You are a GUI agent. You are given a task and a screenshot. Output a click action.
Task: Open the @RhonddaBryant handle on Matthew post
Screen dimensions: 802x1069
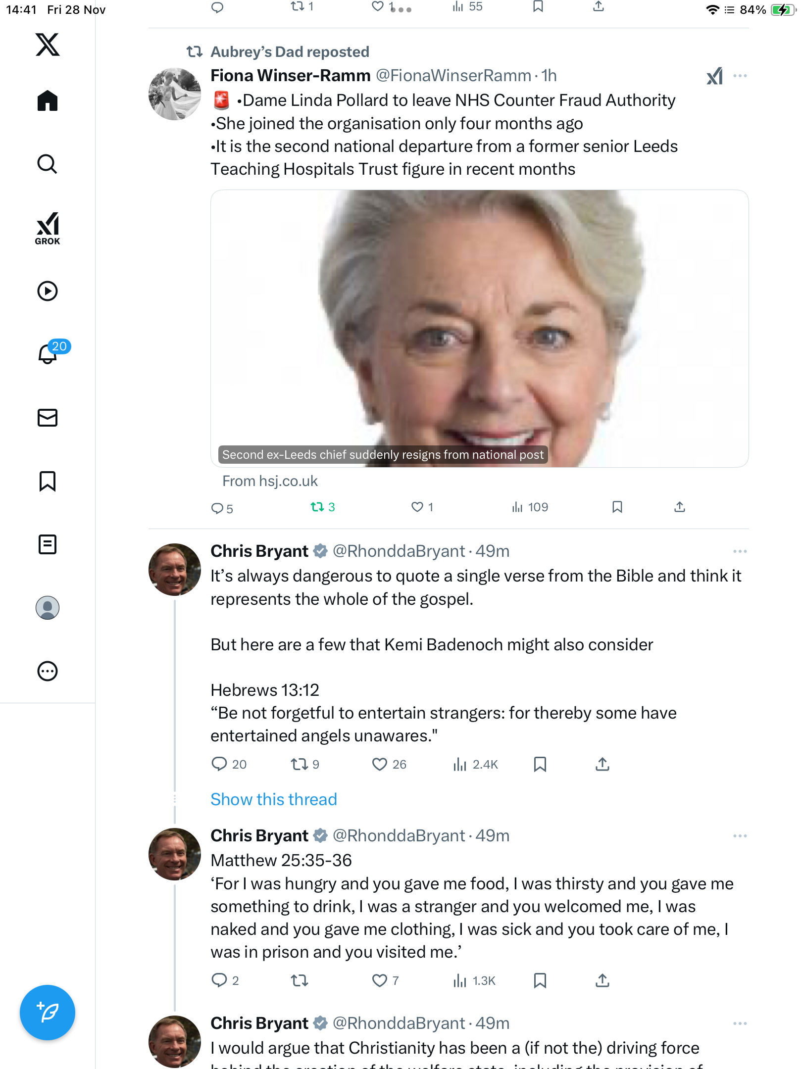pyautogui.click(x=399, y=836)
